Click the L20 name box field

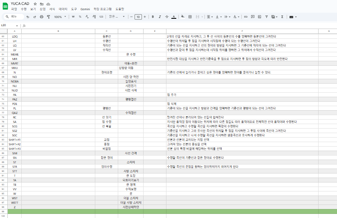(8, 25)
